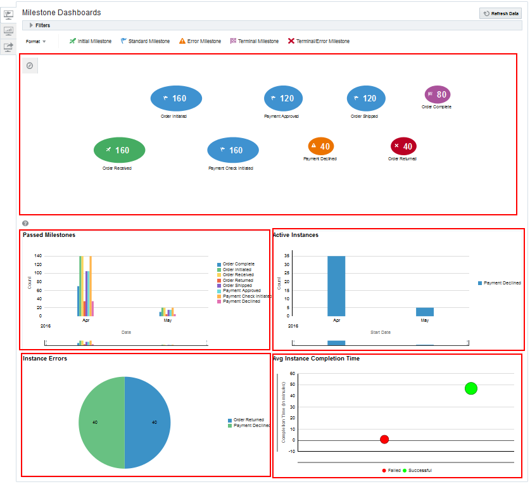530x484 pixels.
Task: Click Payment Declined legend in Active Instances
Action: (x=499, y=283)
